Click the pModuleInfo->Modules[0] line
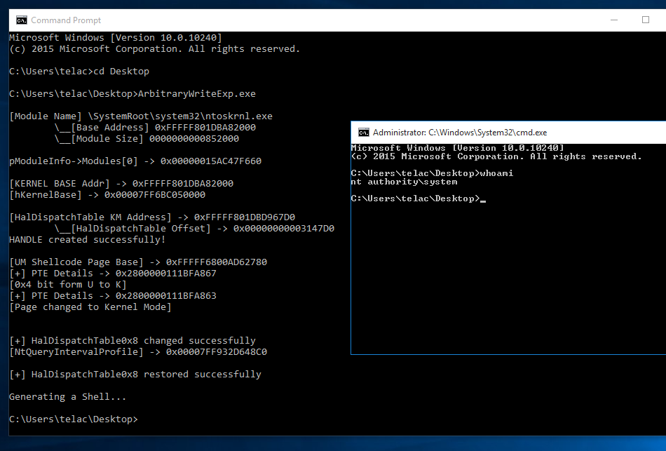The width and height of the screenshot is (666, 451). [135, 161]
